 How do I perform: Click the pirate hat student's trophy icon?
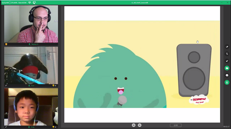click(53, 85)
